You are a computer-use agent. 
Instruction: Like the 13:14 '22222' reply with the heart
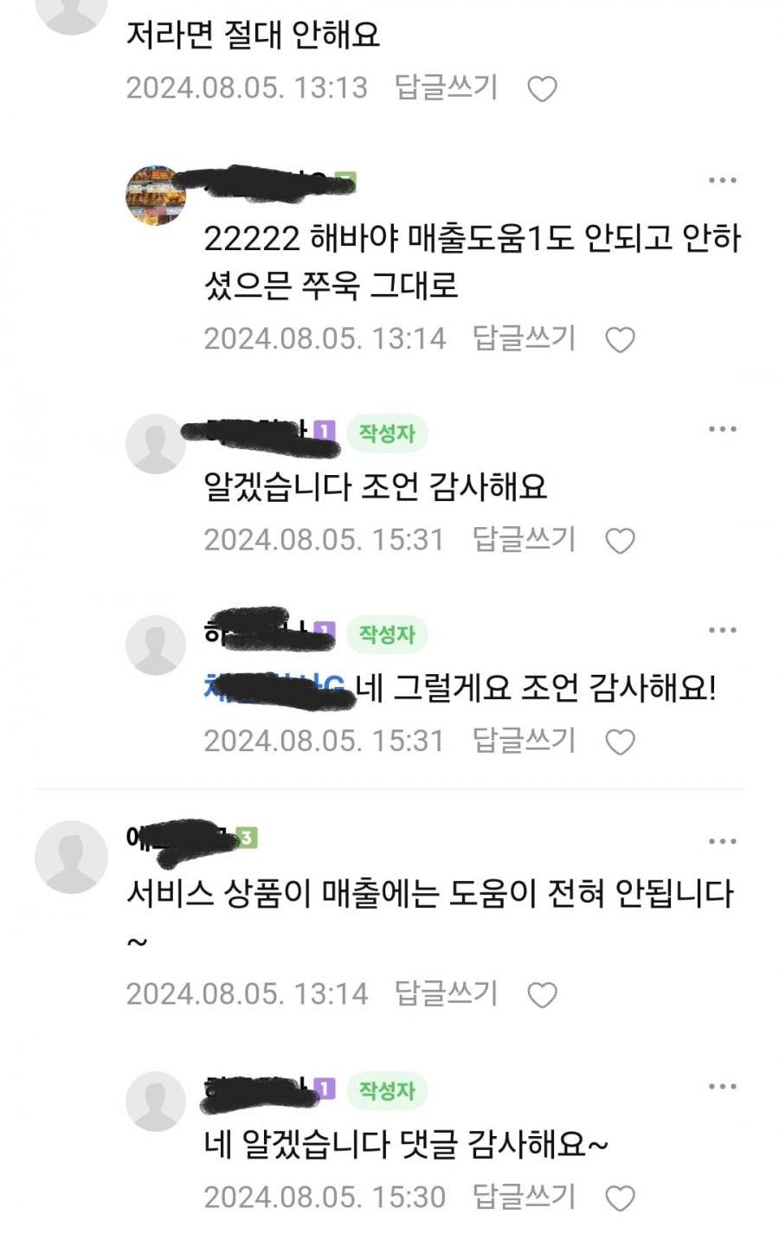click(x=620, y=339)
